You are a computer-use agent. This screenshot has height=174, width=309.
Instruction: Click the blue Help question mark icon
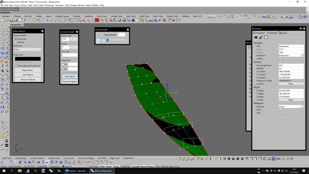pyautogui.click(x=155, y=20)
